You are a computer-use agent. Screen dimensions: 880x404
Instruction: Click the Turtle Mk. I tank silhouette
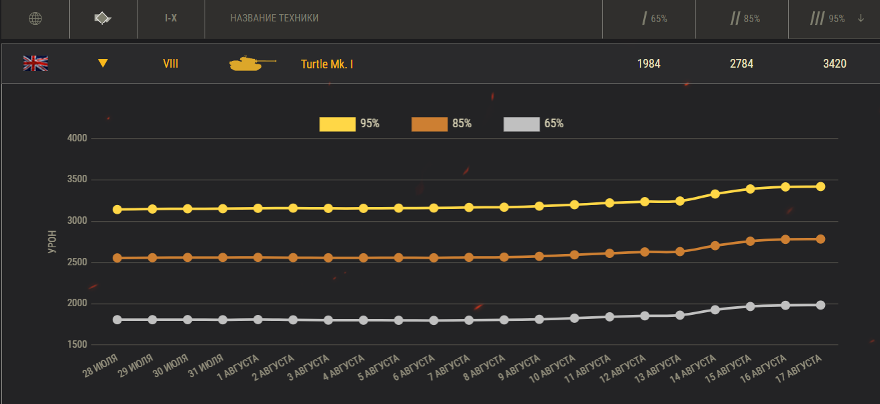252,64
